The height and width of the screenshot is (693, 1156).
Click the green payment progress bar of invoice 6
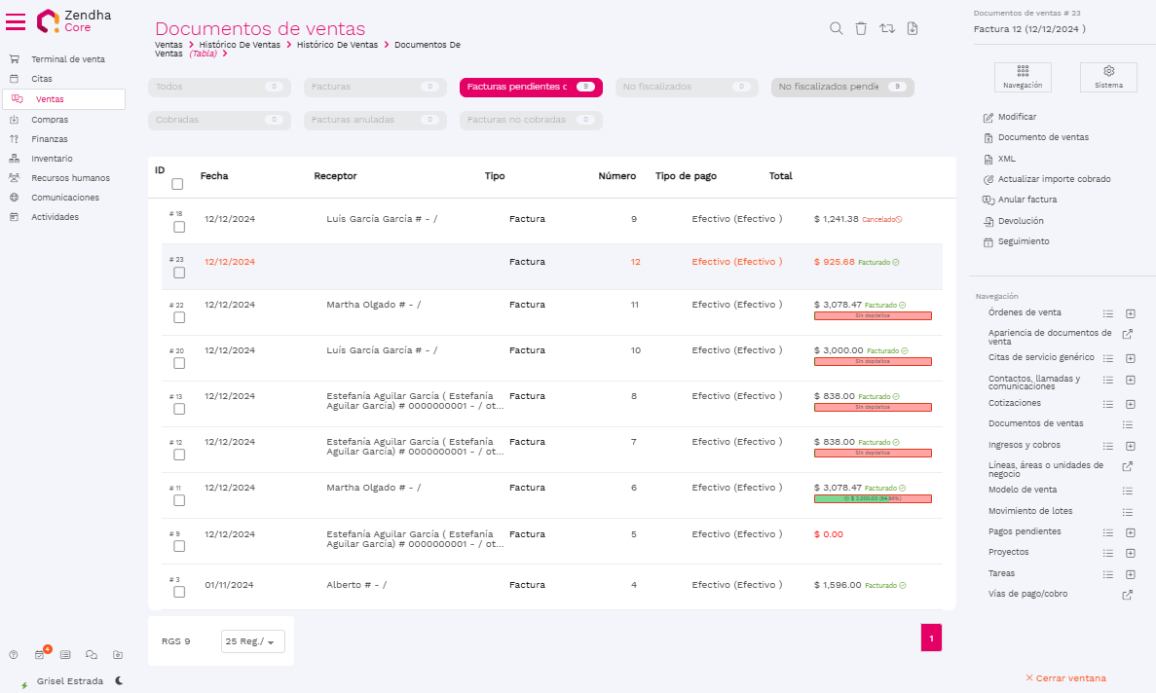click(x=872, y=498)
